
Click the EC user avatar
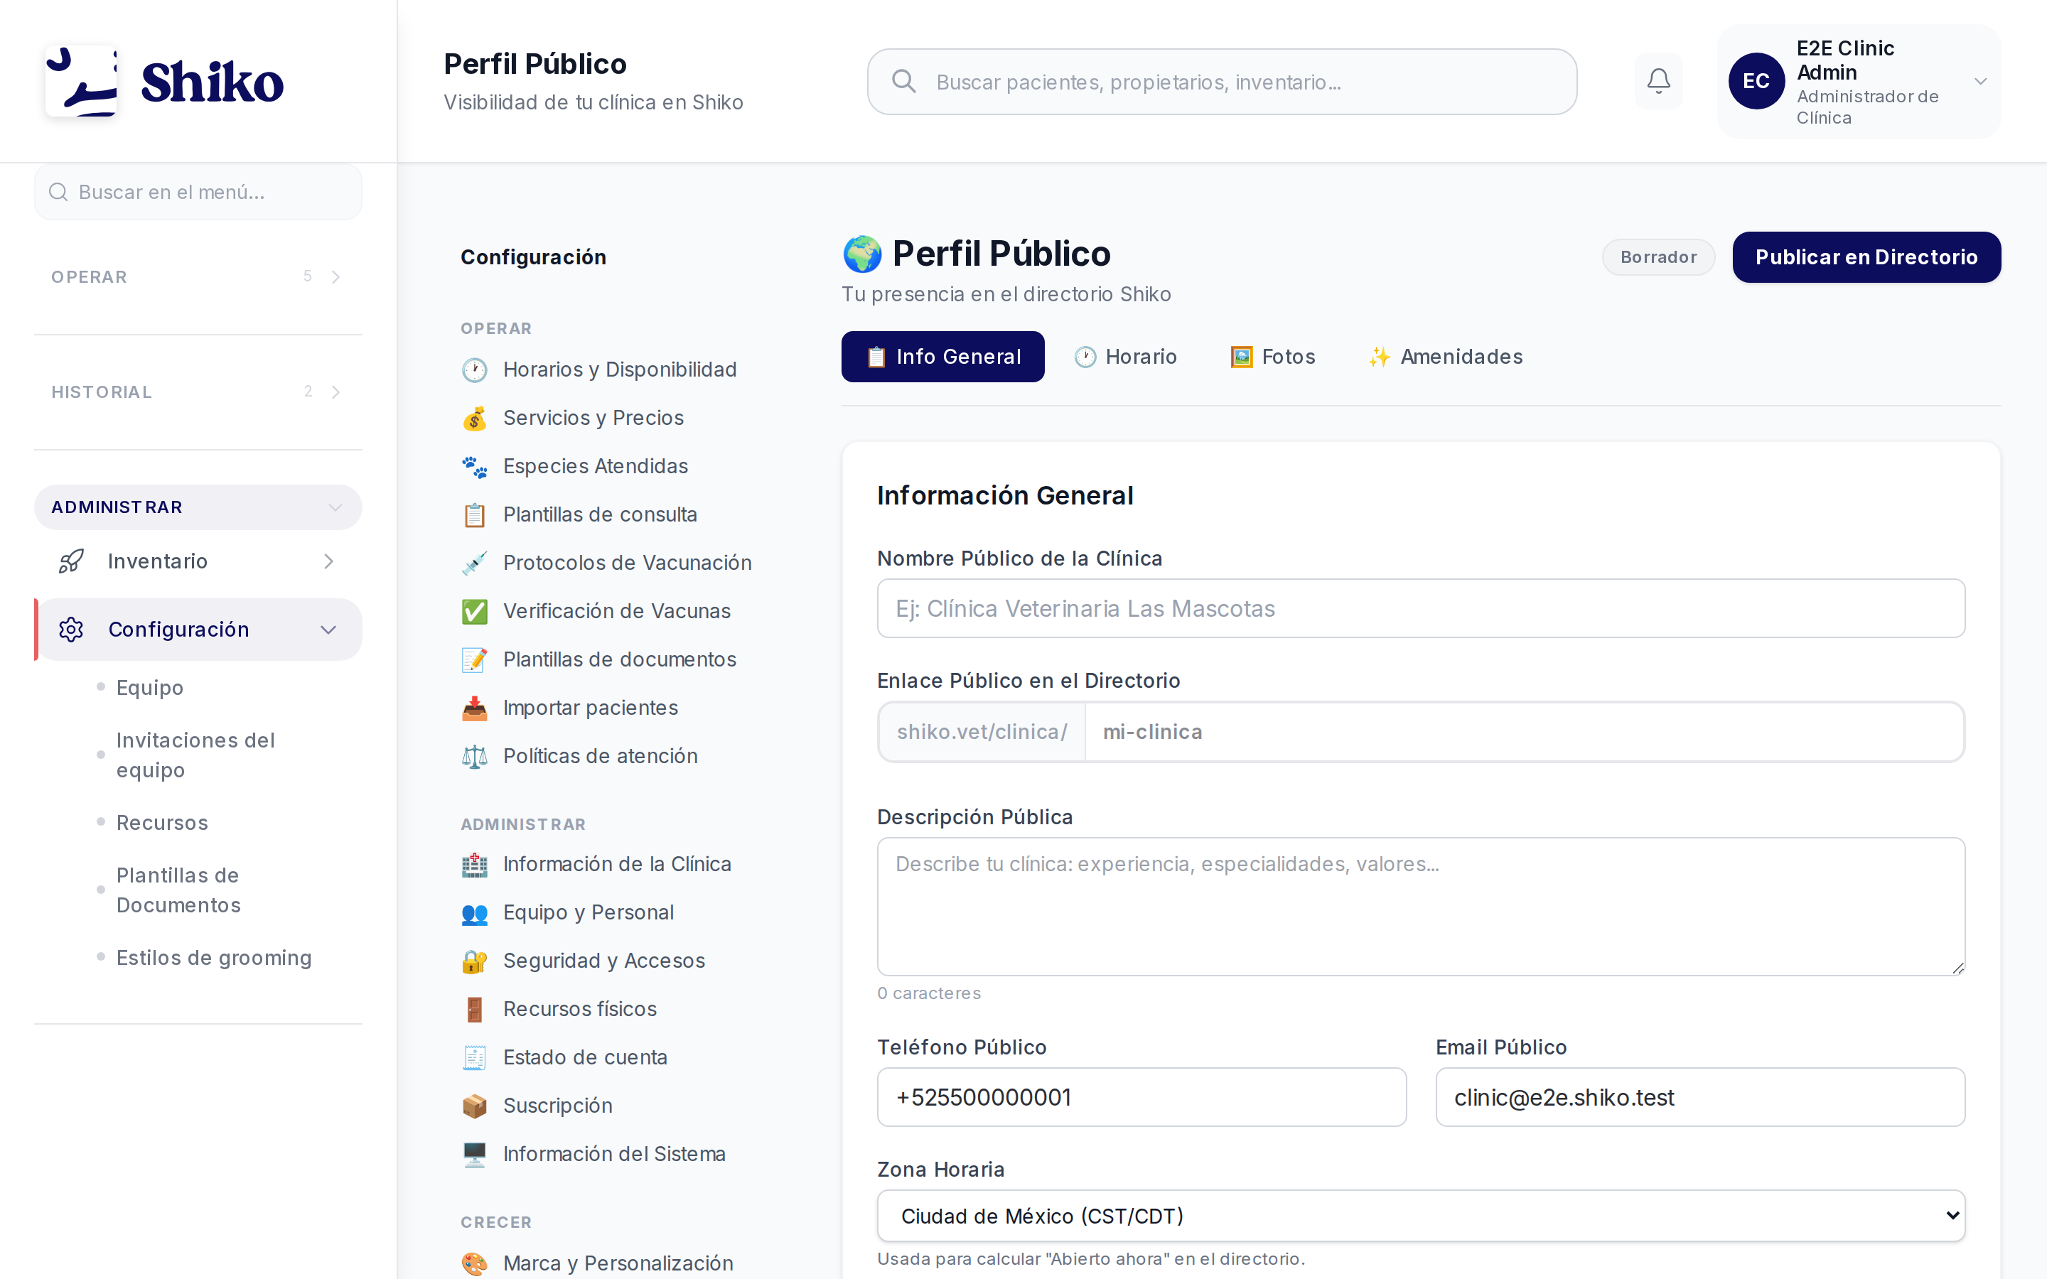pyautogui.click(x=1756, y=81)
